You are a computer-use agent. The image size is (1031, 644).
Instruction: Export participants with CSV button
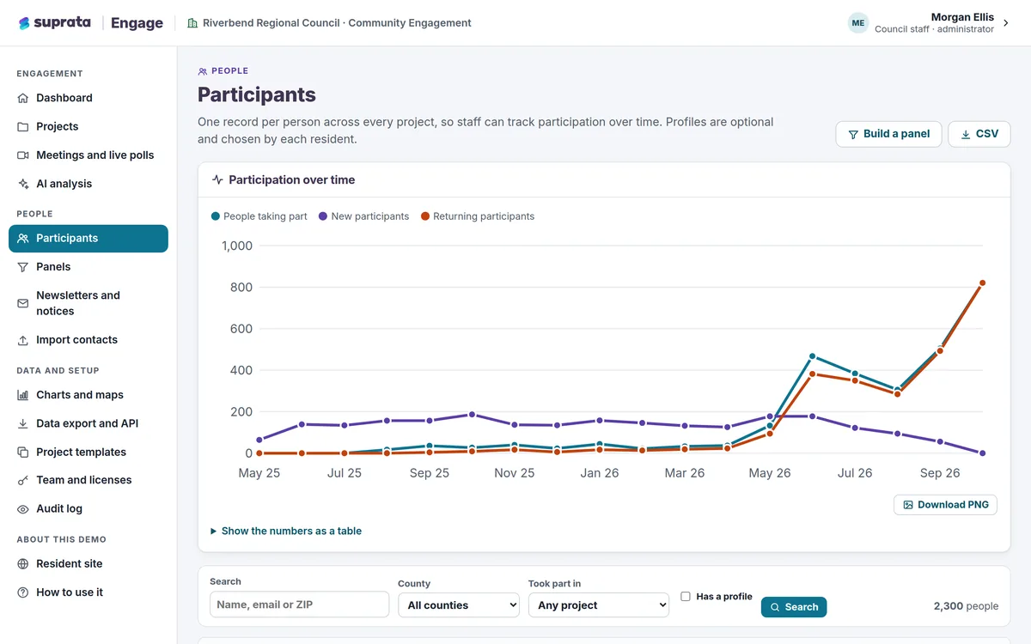979,134
